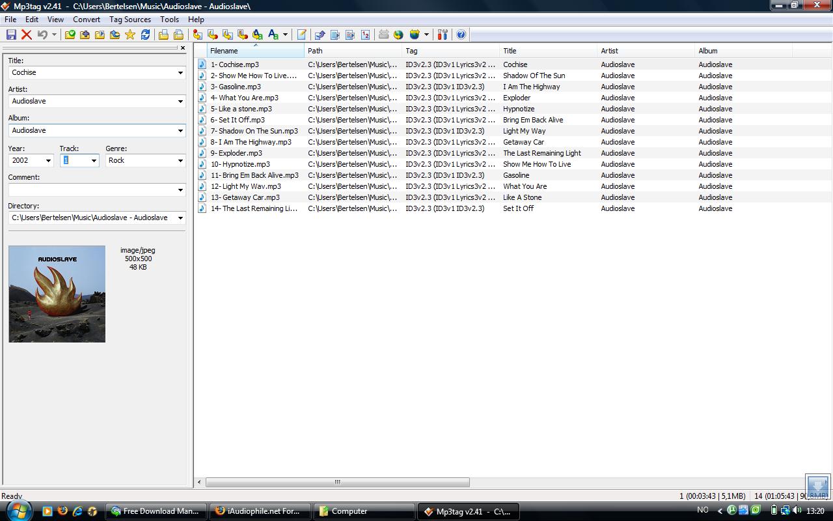This screenshot has height=521, width=833.
Task: Open Extended Tags with the notepad pencil icon
Action: [x=301, y=35]
